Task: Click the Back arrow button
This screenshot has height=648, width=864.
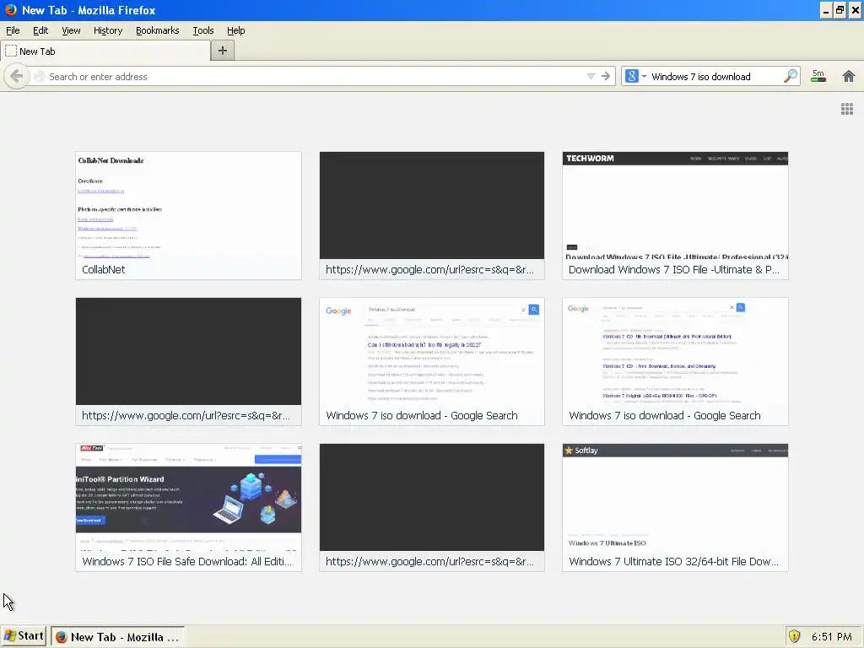Action: [17, 77]
